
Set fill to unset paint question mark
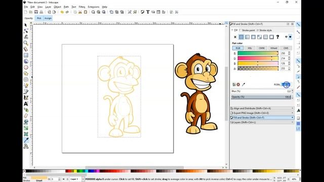(x=278, y=37)
